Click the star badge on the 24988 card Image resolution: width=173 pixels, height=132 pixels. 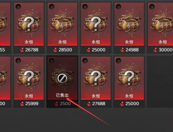(x=119, y=7)
